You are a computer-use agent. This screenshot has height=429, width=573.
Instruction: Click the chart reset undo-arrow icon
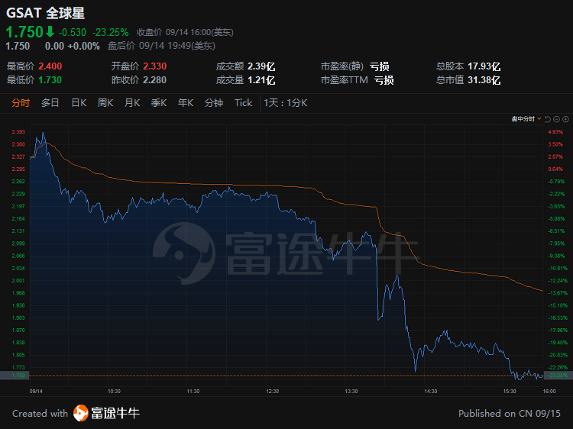tap(548, 119)
